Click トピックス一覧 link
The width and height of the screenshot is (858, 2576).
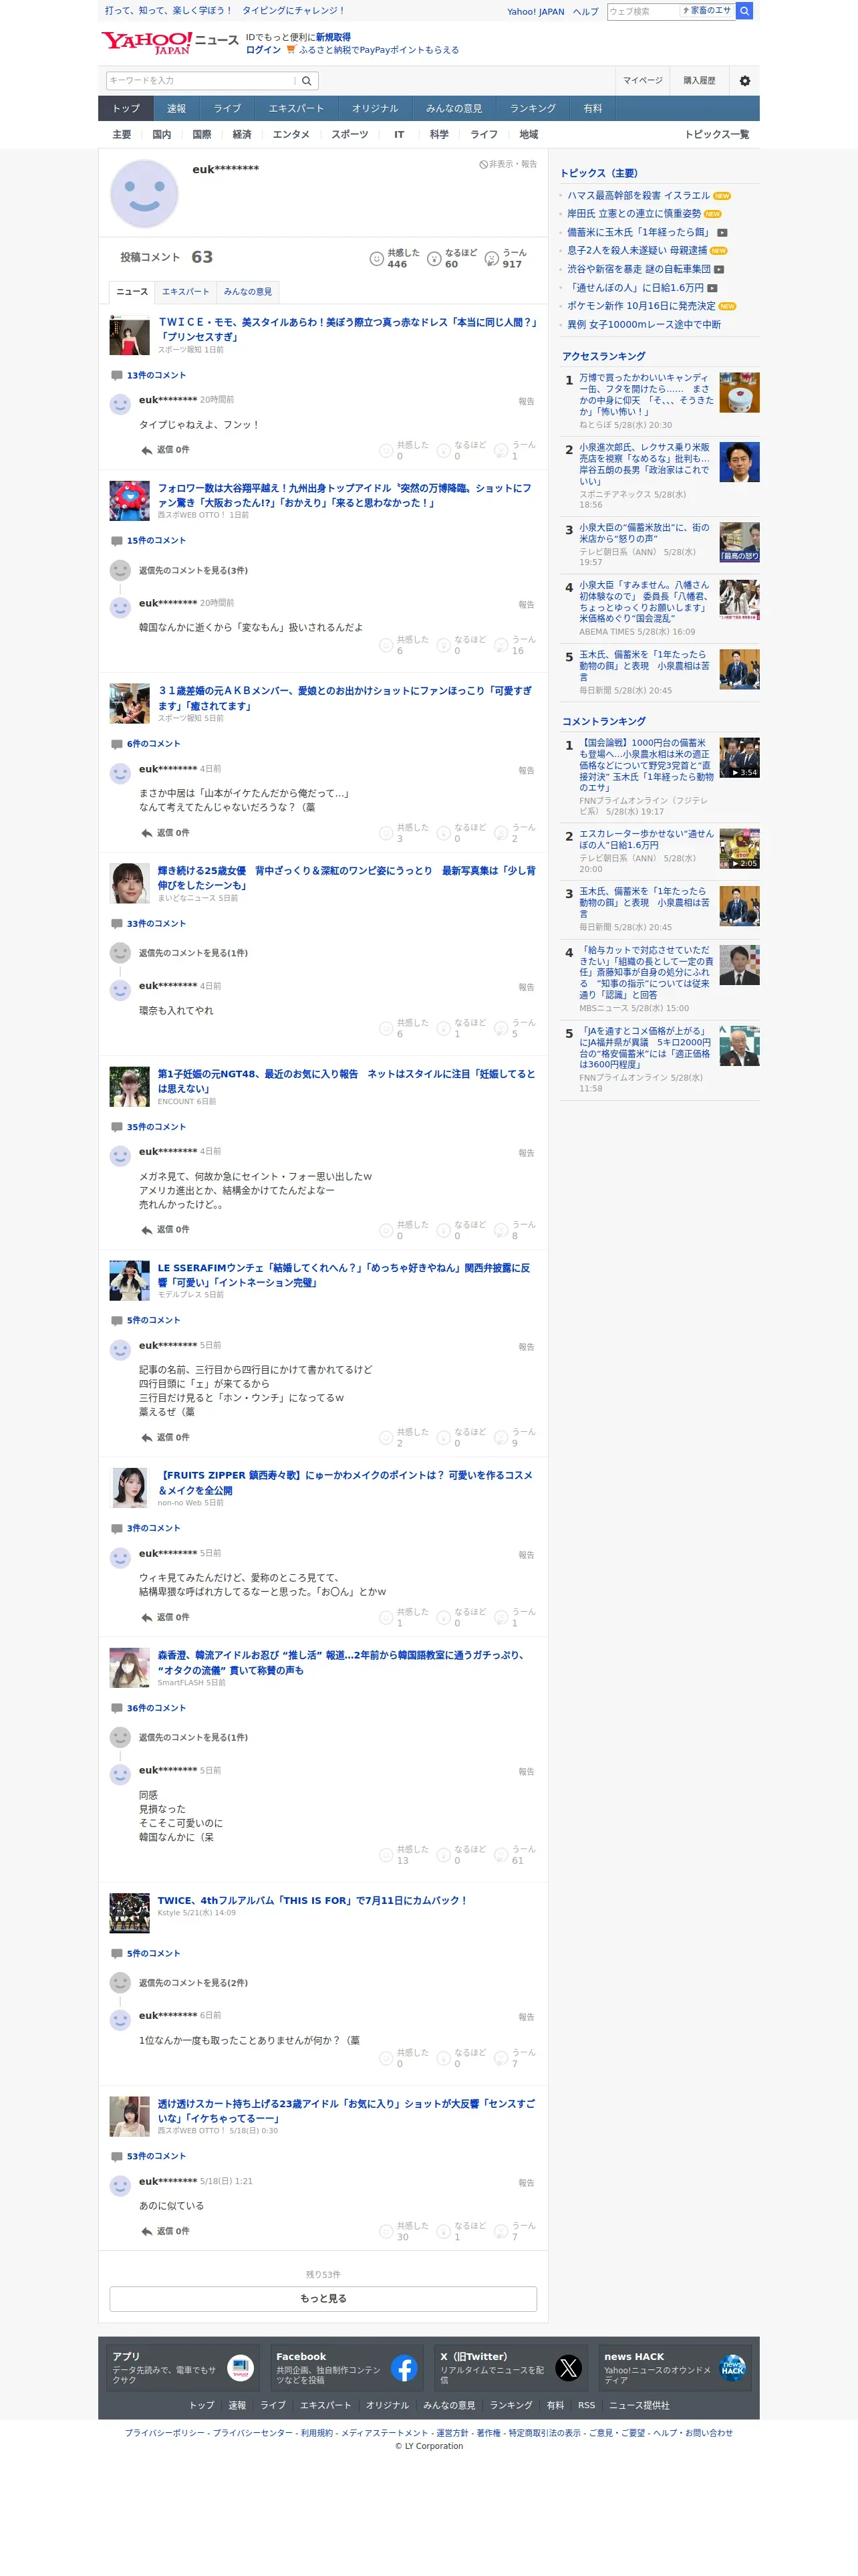[716, 135]
